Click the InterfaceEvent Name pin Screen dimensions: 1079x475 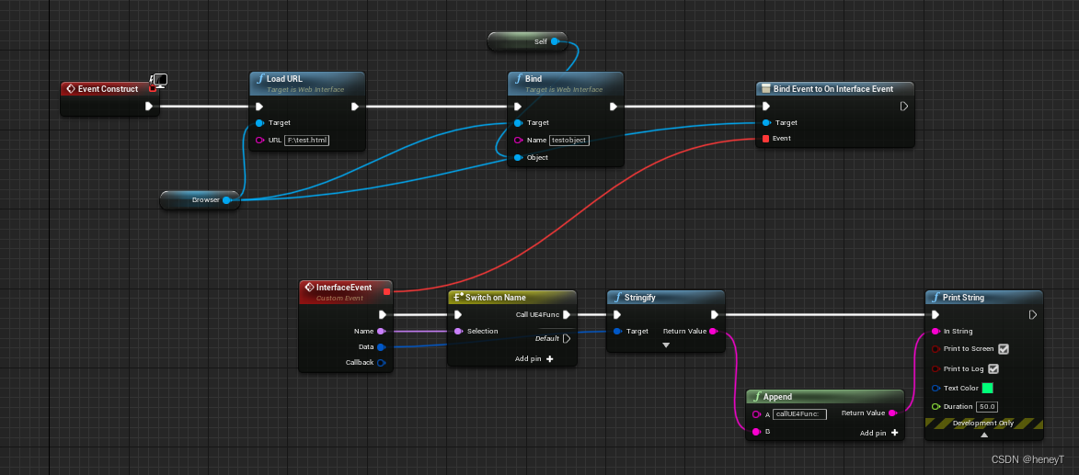pos(381,332)
